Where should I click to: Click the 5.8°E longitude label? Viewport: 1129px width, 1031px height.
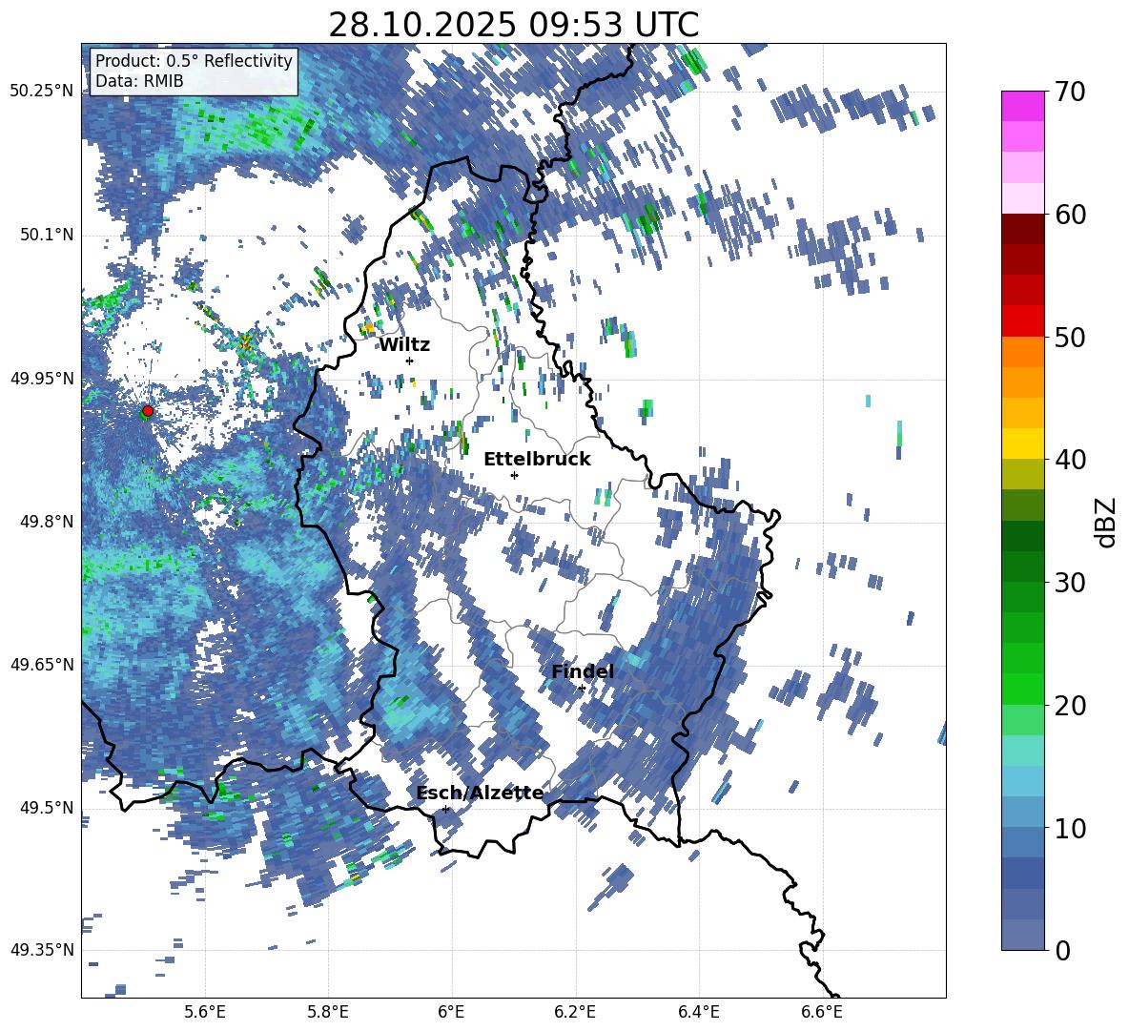(328, 1012)
